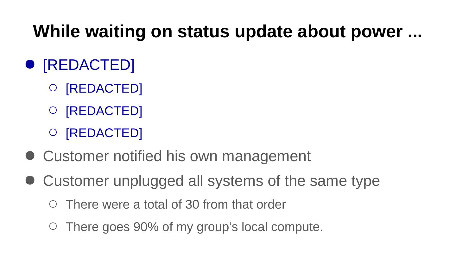Click gray bullet before "Customer unplugged"
Viewport: 456px width, 256px height.
click(x=30, y=180)
